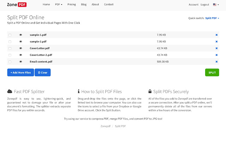Open the language flag dropdown
This screenshot has width=226, height=141.
click(x=216, y=5)
